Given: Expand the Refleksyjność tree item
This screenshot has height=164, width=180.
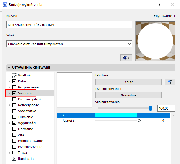Looking at the screenshot, I should 9,105.
